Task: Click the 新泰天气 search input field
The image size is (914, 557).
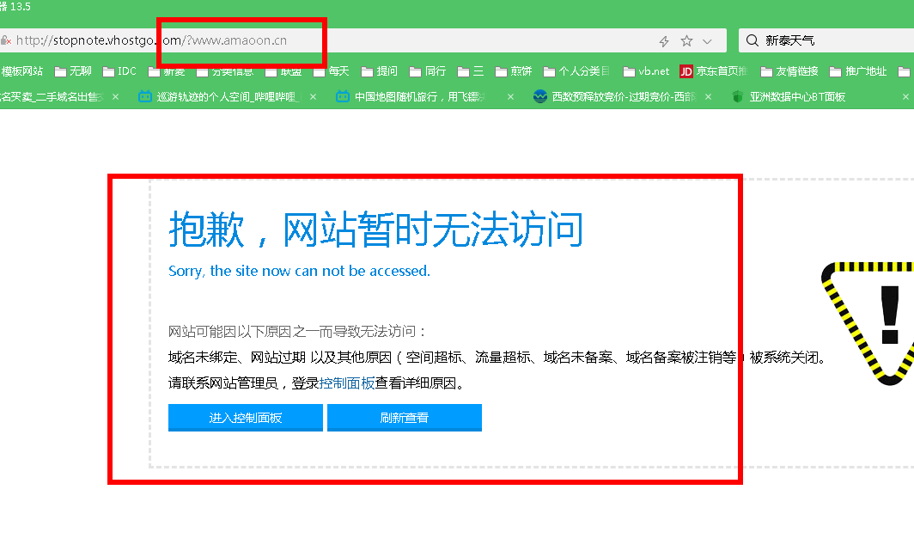Action: [x=816, y=40]
